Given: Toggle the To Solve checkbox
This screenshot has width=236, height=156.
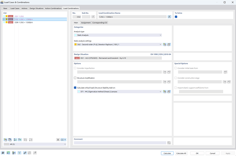Looking at the screenshot, I should click(176, 17).
